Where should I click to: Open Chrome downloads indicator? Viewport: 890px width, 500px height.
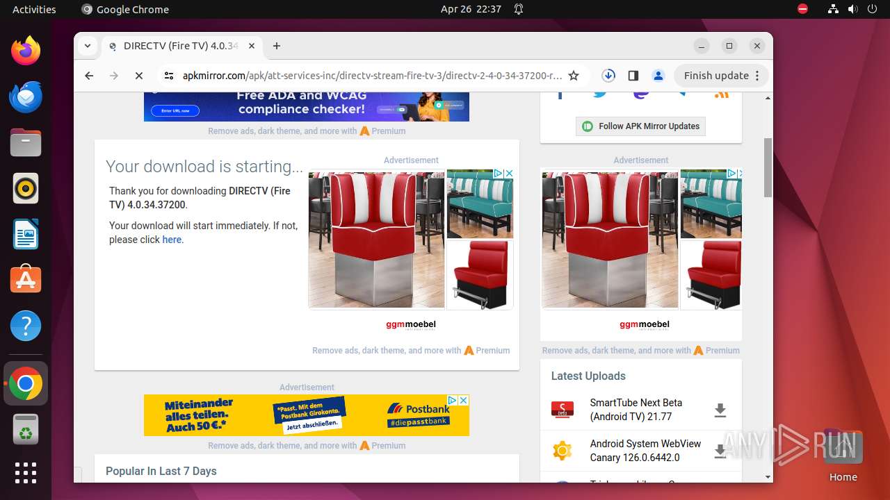coord(608,75)
